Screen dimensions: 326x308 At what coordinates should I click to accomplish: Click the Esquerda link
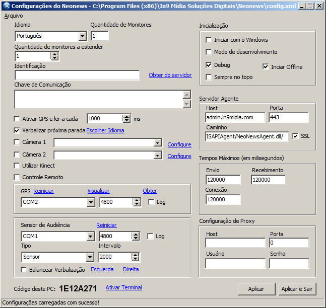point(102,269)
